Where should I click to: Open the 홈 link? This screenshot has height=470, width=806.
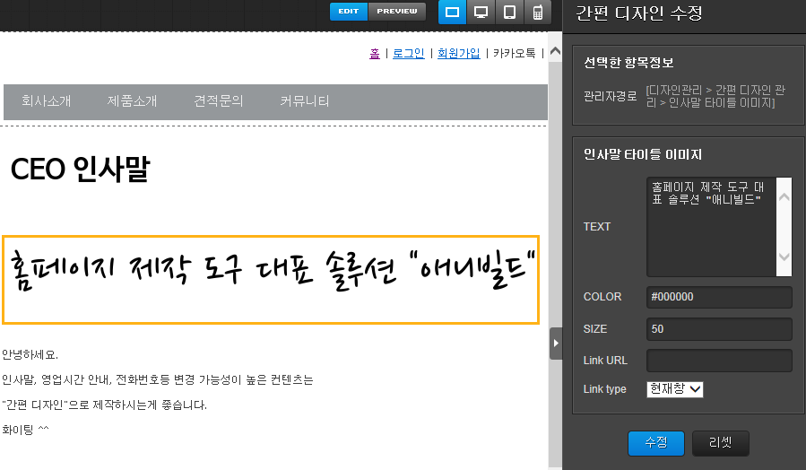pyautogui.click(x=375, y=53)
